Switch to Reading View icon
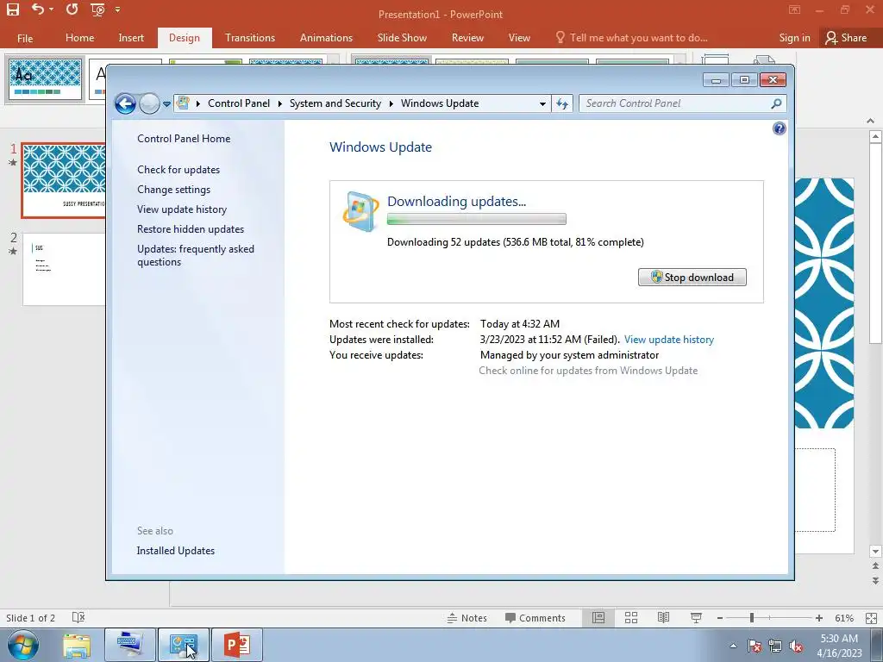 coord(663,618)
